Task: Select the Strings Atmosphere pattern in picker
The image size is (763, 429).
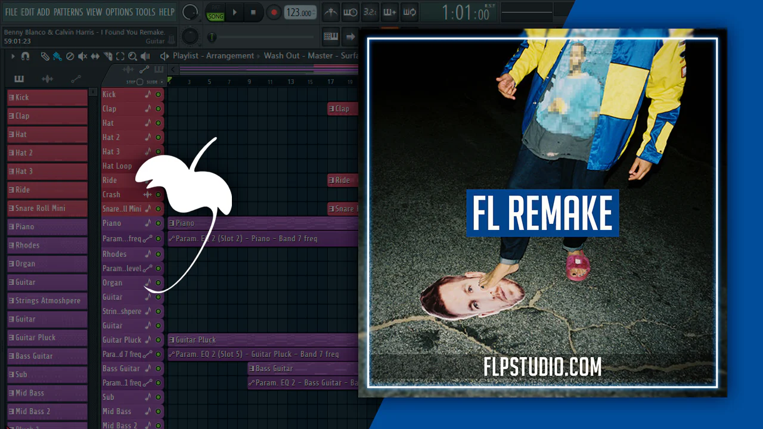Action: (x=47, y=300)
